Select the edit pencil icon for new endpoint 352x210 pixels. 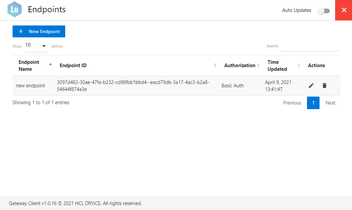coord(311,85)
